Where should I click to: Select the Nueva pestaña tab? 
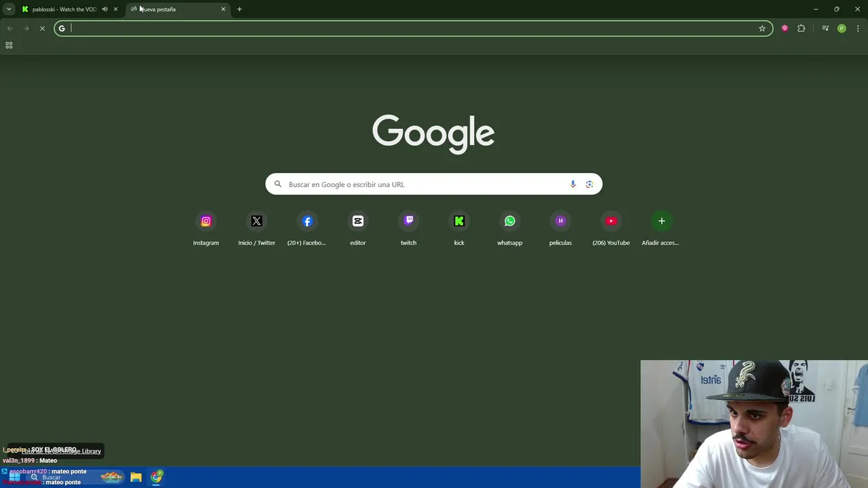tap(178, 9)
